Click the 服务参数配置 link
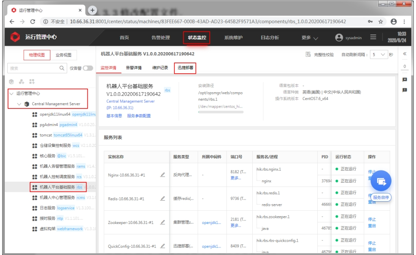This screenshot has width=416, height=255. point(139,115)
